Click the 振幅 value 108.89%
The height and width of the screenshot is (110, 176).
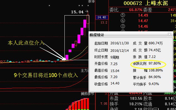[156, 70]
